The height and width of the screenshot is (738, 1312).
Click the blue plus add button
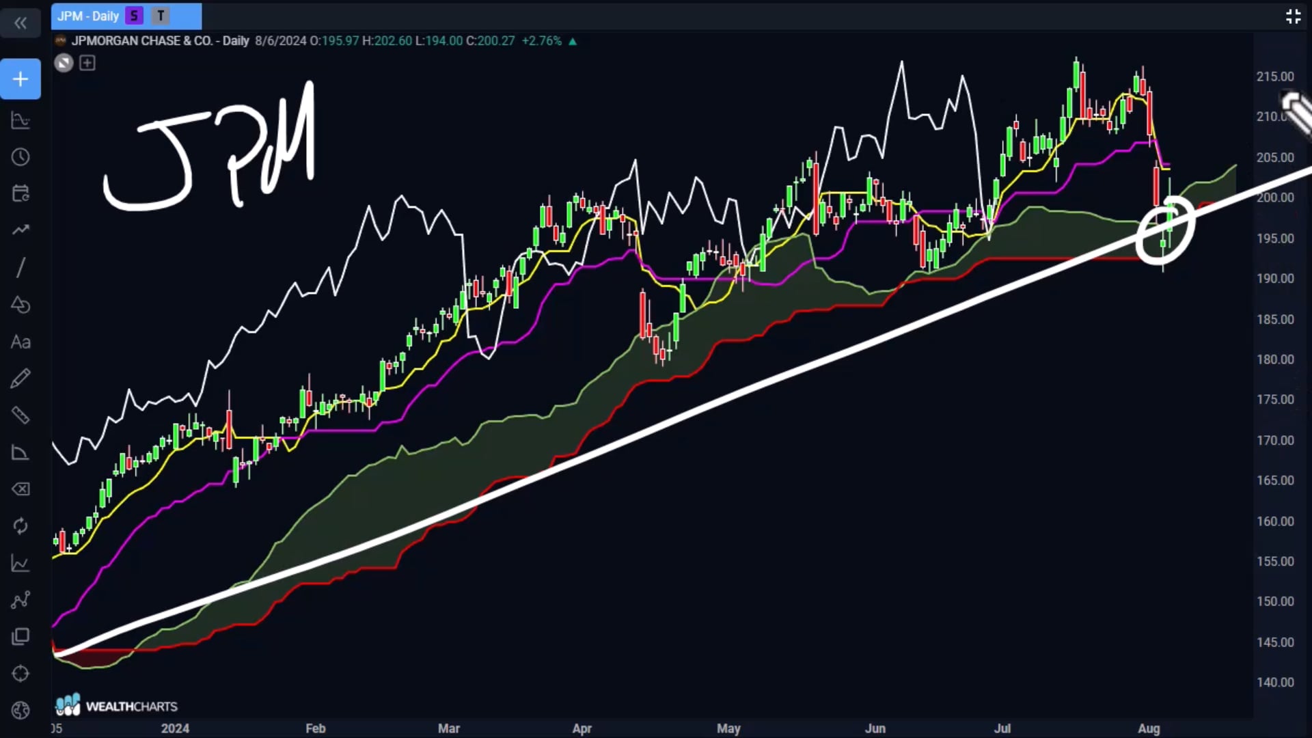20,79
